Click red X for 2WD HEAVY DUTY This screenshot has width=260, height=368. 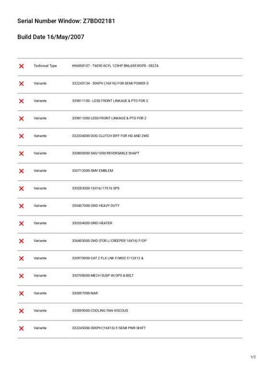[22, 206]
